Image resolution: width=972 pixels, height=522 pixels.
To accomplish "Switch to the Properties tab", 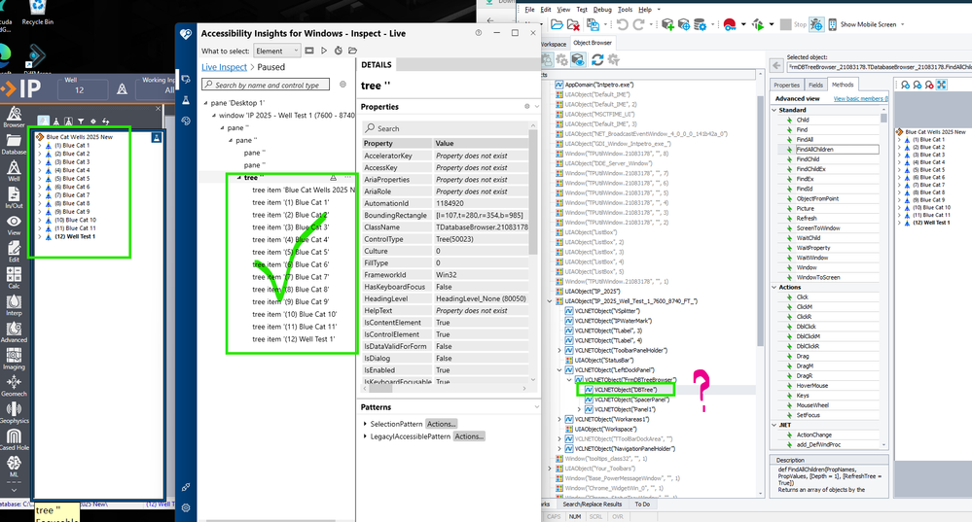I will tap(786, 85).
